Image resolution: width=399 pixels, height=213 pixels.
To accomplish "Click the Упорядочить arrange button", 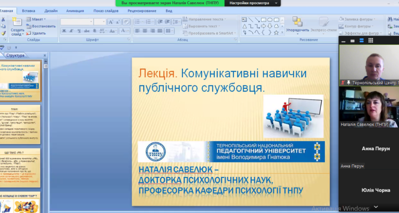I will coord(297,26).
